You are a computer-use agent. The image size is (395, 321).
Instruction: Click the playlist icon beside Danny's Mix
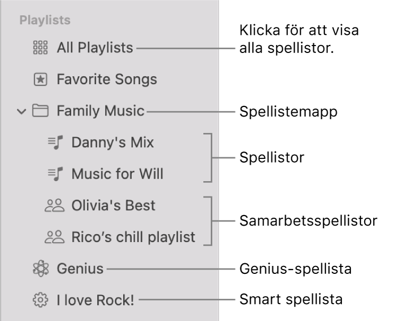point(56,142)
